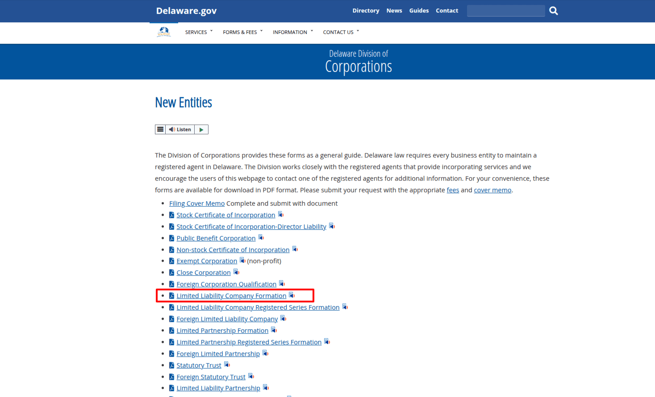The width and height of the screenshot is (655, 397).
Task: Expand the INFORMATION dropdown menu
Action: 293,32
